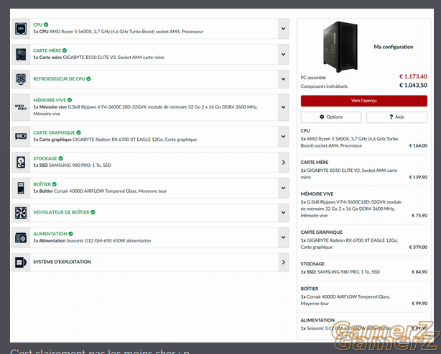
Task: Expand the Alimentation section chevron
Action: point(284,237)
